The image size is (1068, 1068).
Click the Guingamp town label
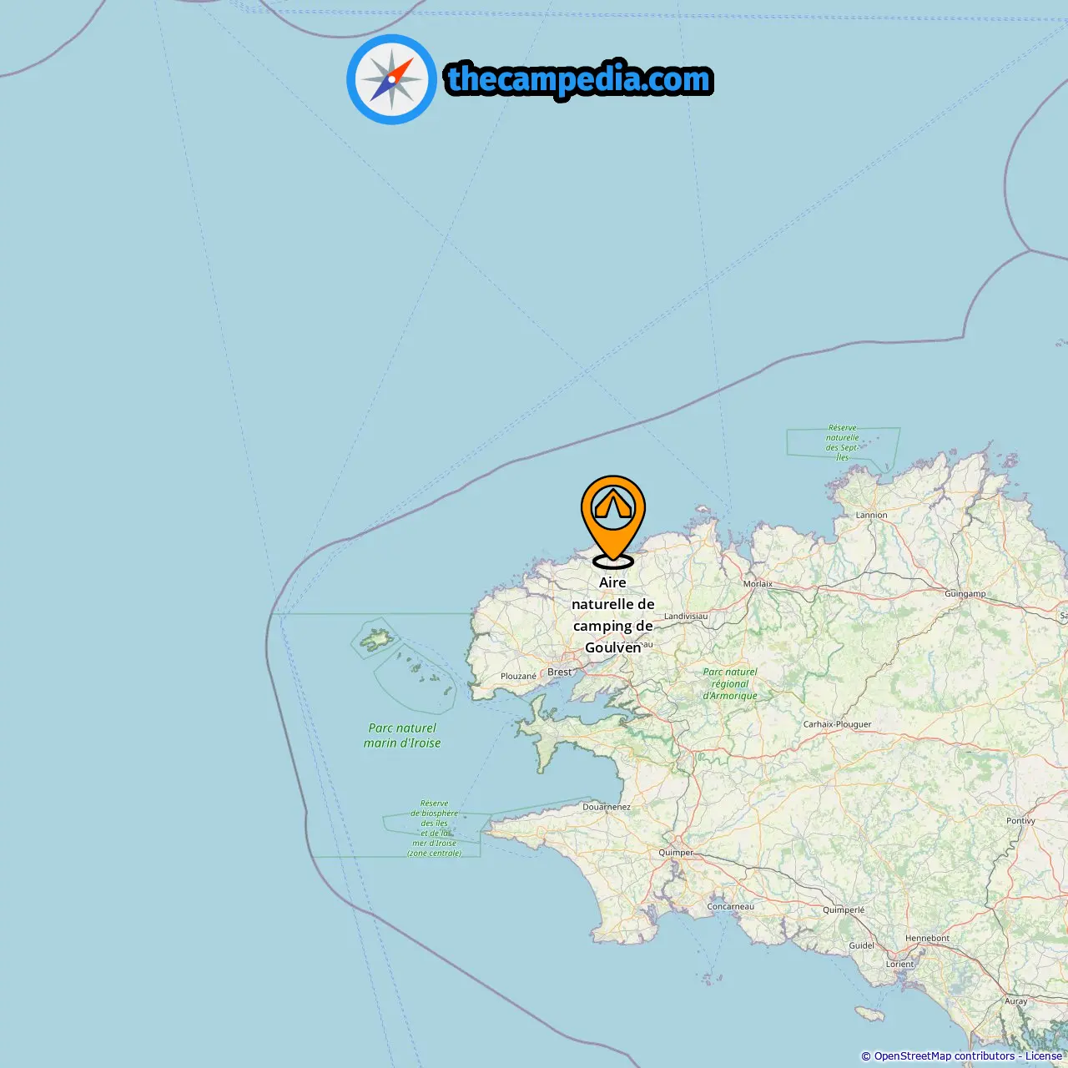point(965,594)
